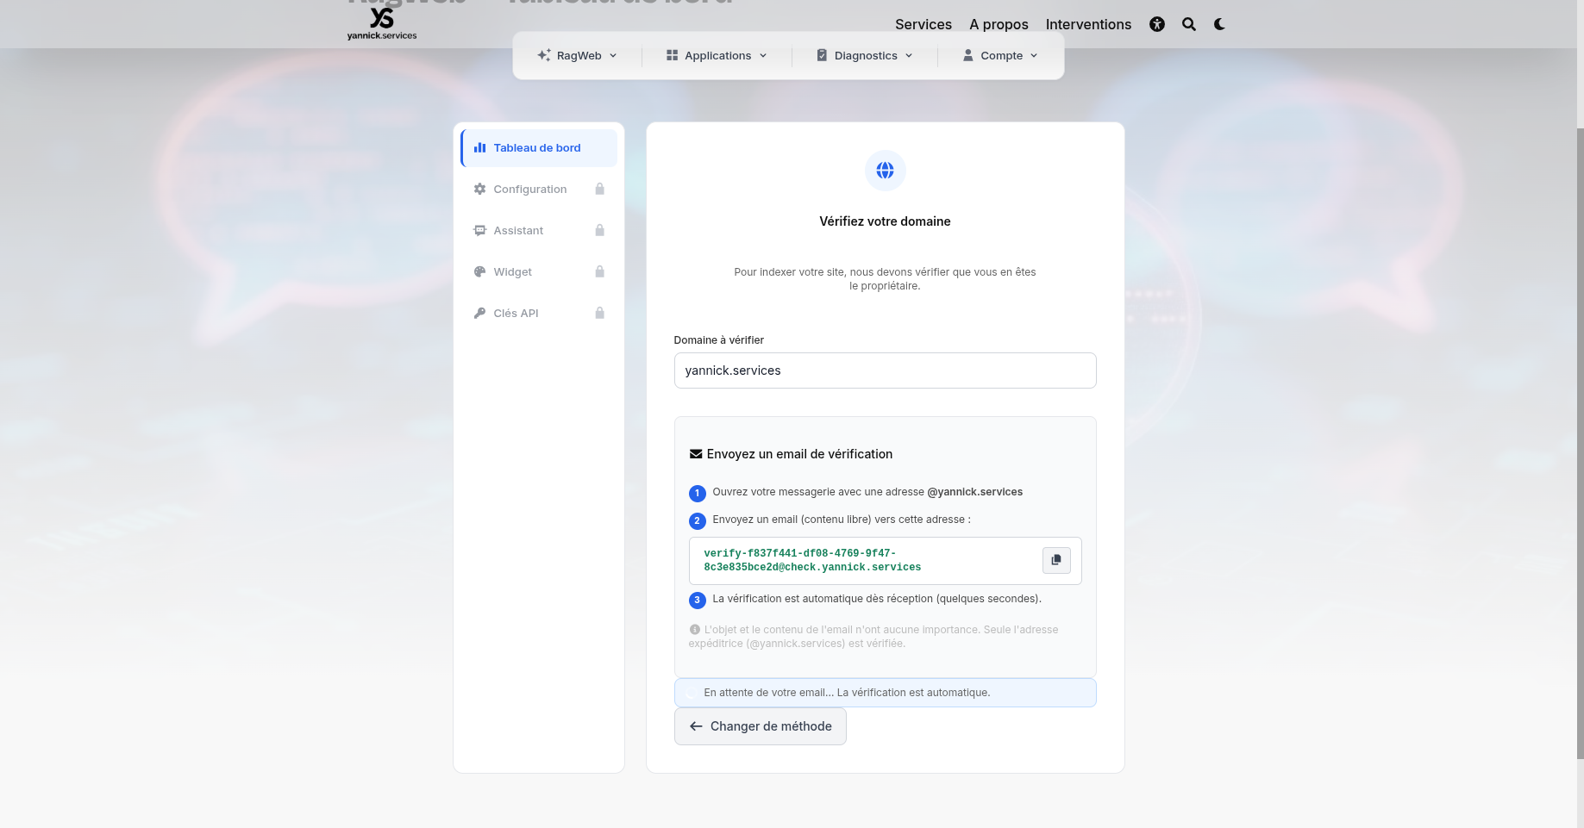Open the Services menu item
The image size is (1584, 828).
pos(923,24)
